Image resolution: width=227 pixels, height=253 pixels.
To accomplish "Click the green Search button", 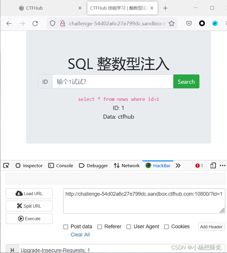I will click(x=186, y=81).
